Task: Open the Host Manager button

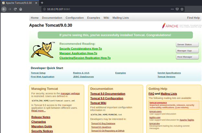Action: pyautogui.click(x=187, y=57)
